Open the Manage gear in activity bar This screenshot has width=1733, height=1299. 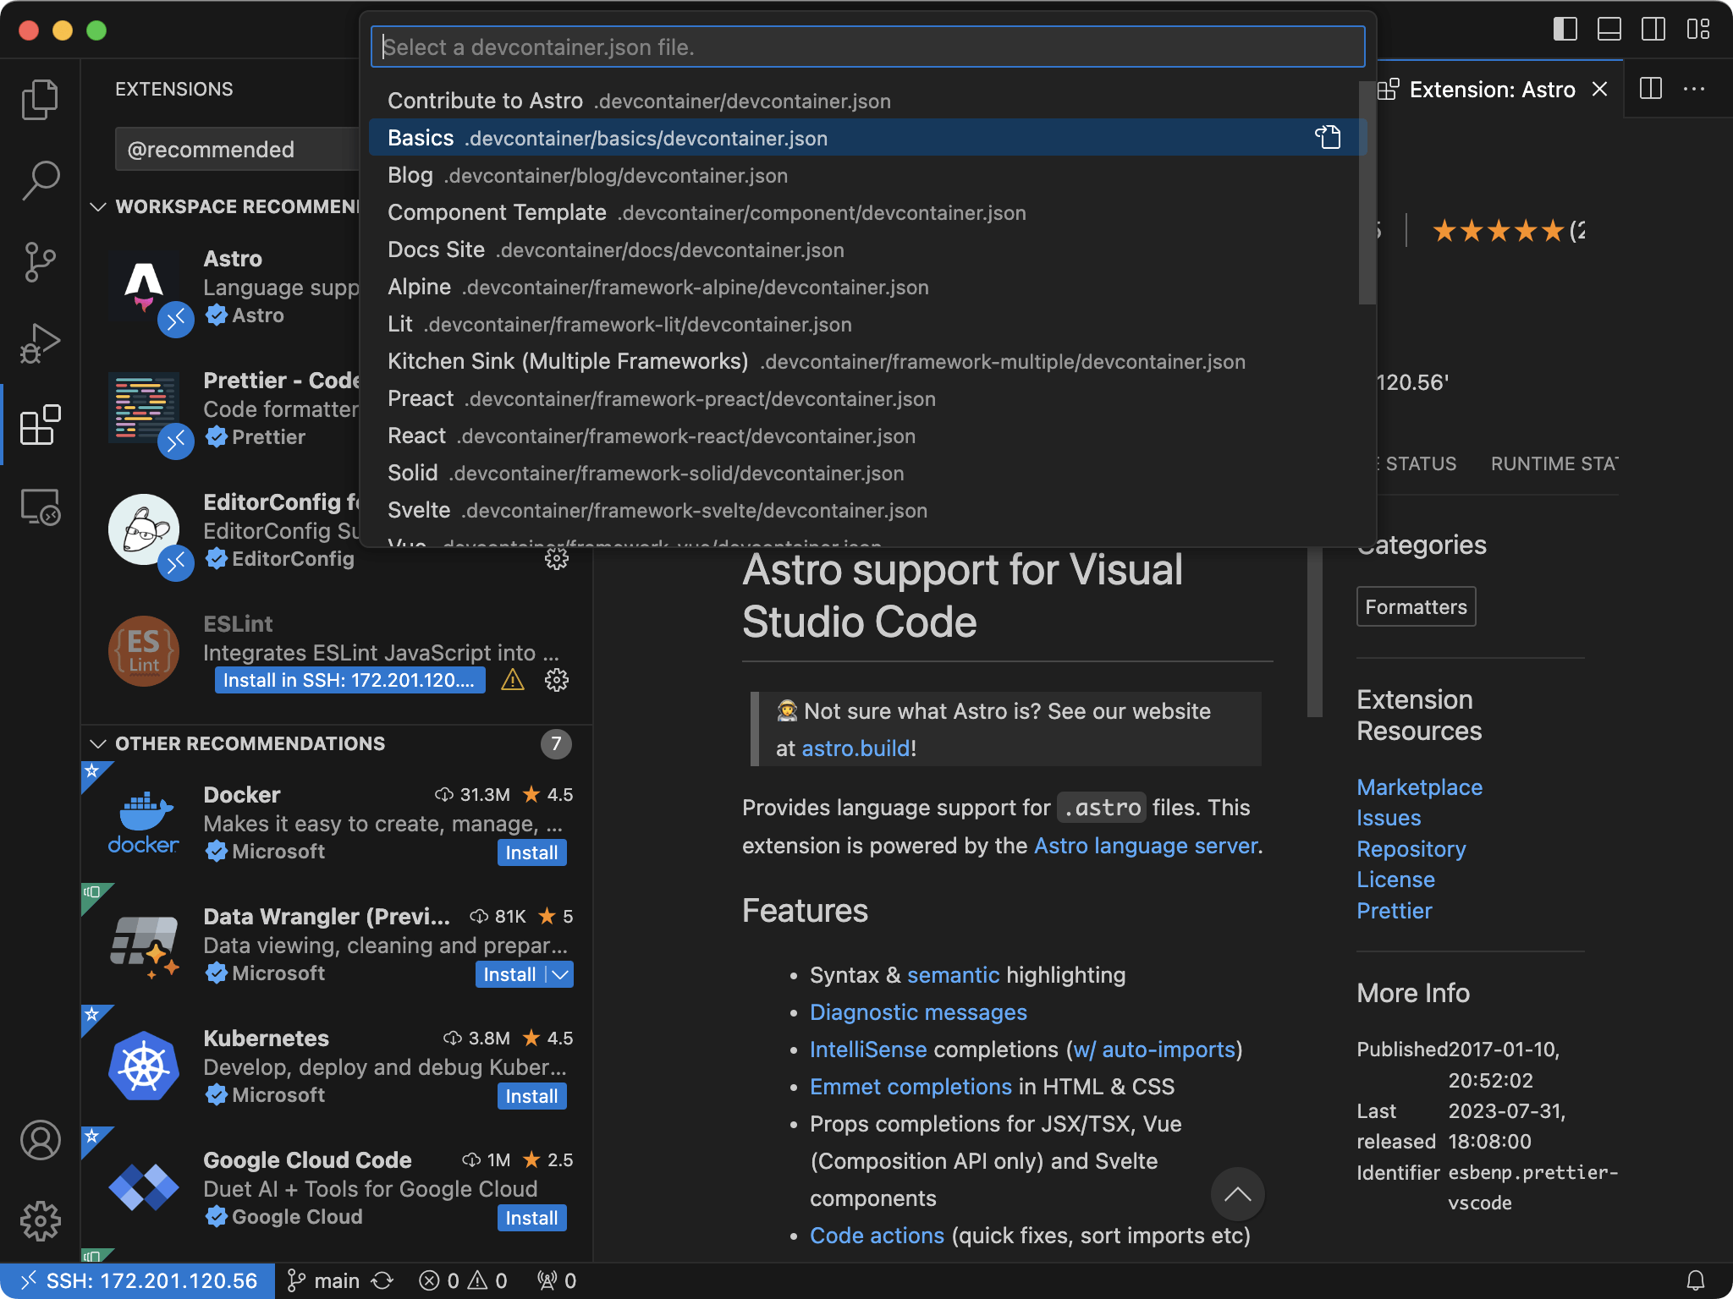pos(40,1221)
